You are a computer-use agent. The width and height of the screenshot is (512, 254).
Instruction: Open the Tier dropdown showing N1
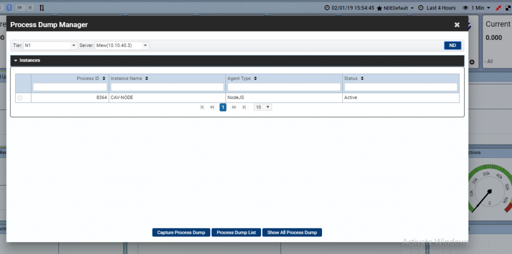point(50,45)
